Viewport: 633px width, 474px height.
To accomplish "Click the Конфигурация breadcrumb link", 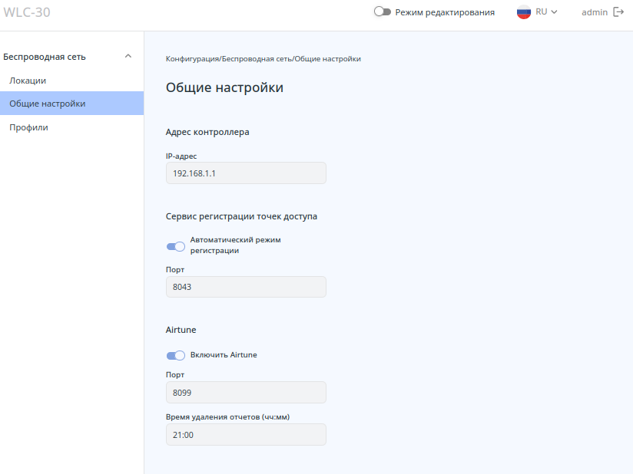I will pyautogui.click(x=192, y=59).
